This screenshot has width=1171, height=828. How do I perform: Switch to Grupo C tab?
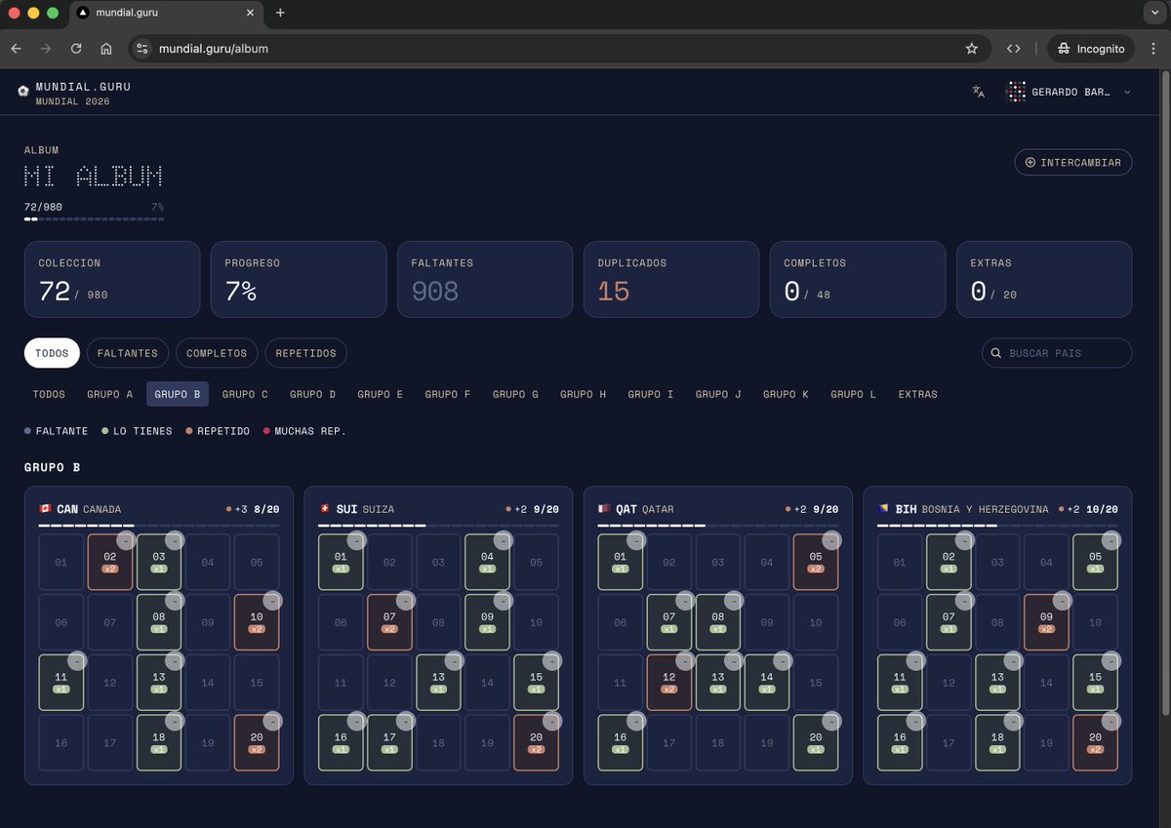coord(245,394)
